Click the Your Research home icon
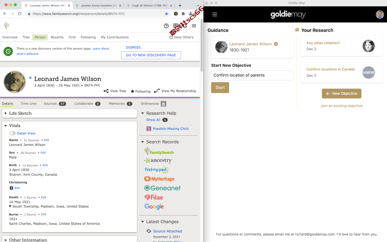Image resolution: width=387 pixels, height=242 pixels. click(297, 30)
